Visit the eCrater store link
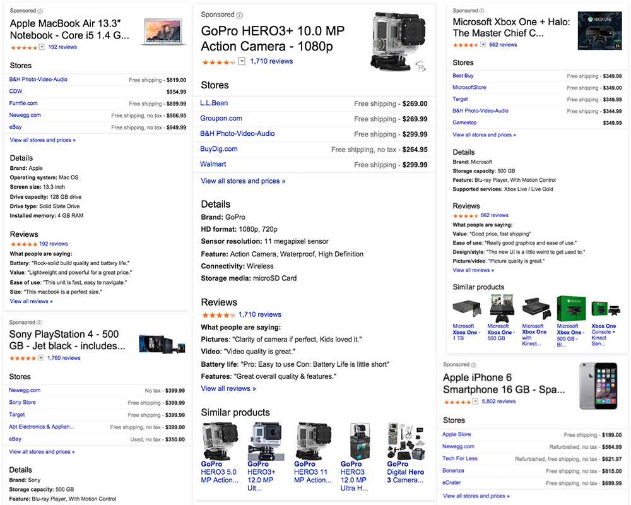Image resolution: width=631 pixels, height=505 pixels. point(452,482)
